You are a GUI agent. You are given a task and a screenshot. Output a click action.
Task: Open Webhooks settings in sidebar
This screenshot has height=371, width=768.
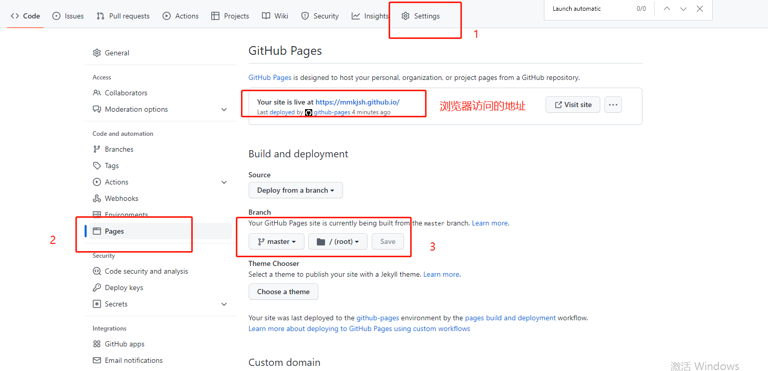[160, 198]
